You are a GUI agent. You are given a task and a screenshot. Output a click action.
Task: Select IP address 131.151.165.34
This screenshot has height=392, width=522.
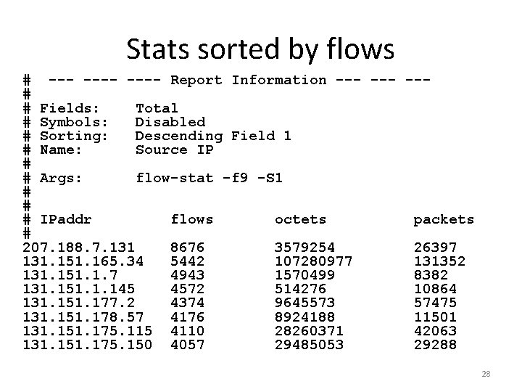[83, 261]
